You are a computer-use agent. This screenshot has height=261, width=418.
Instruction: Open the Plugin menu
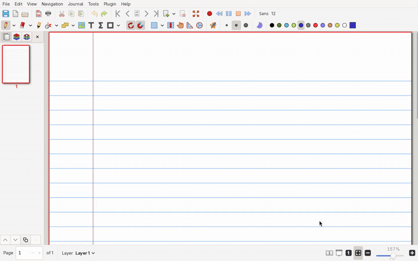(110, 4)
